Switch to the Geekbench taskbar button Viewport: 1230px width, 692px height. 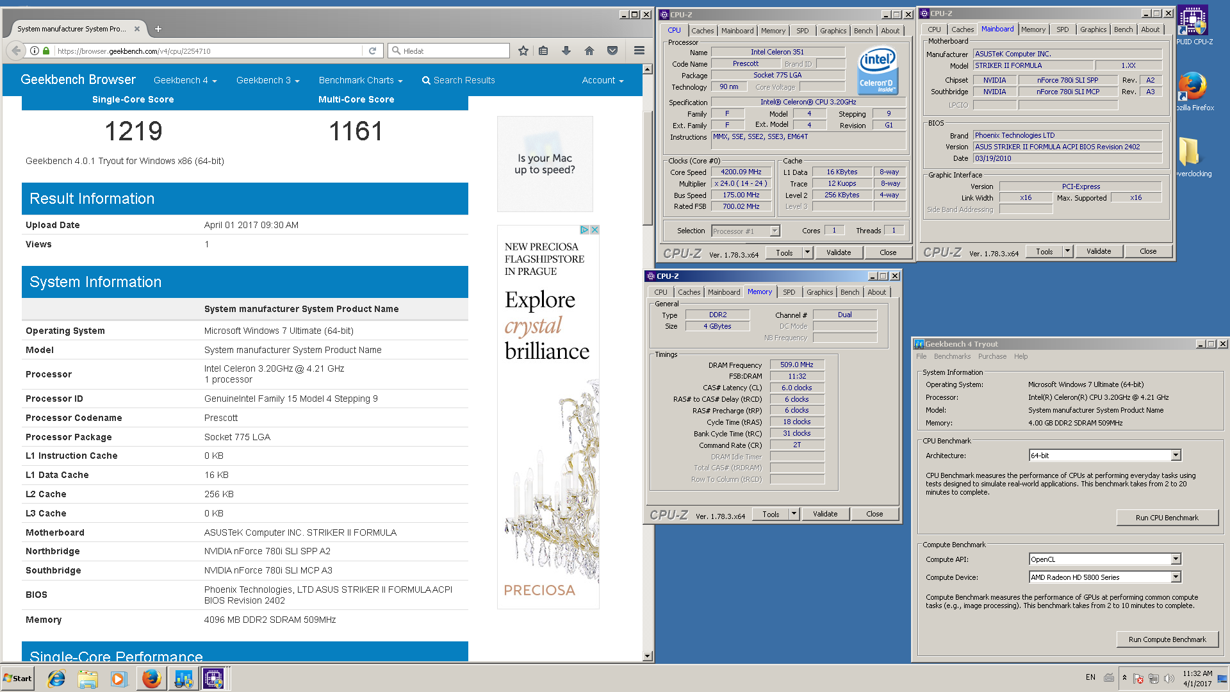(183, 679)
